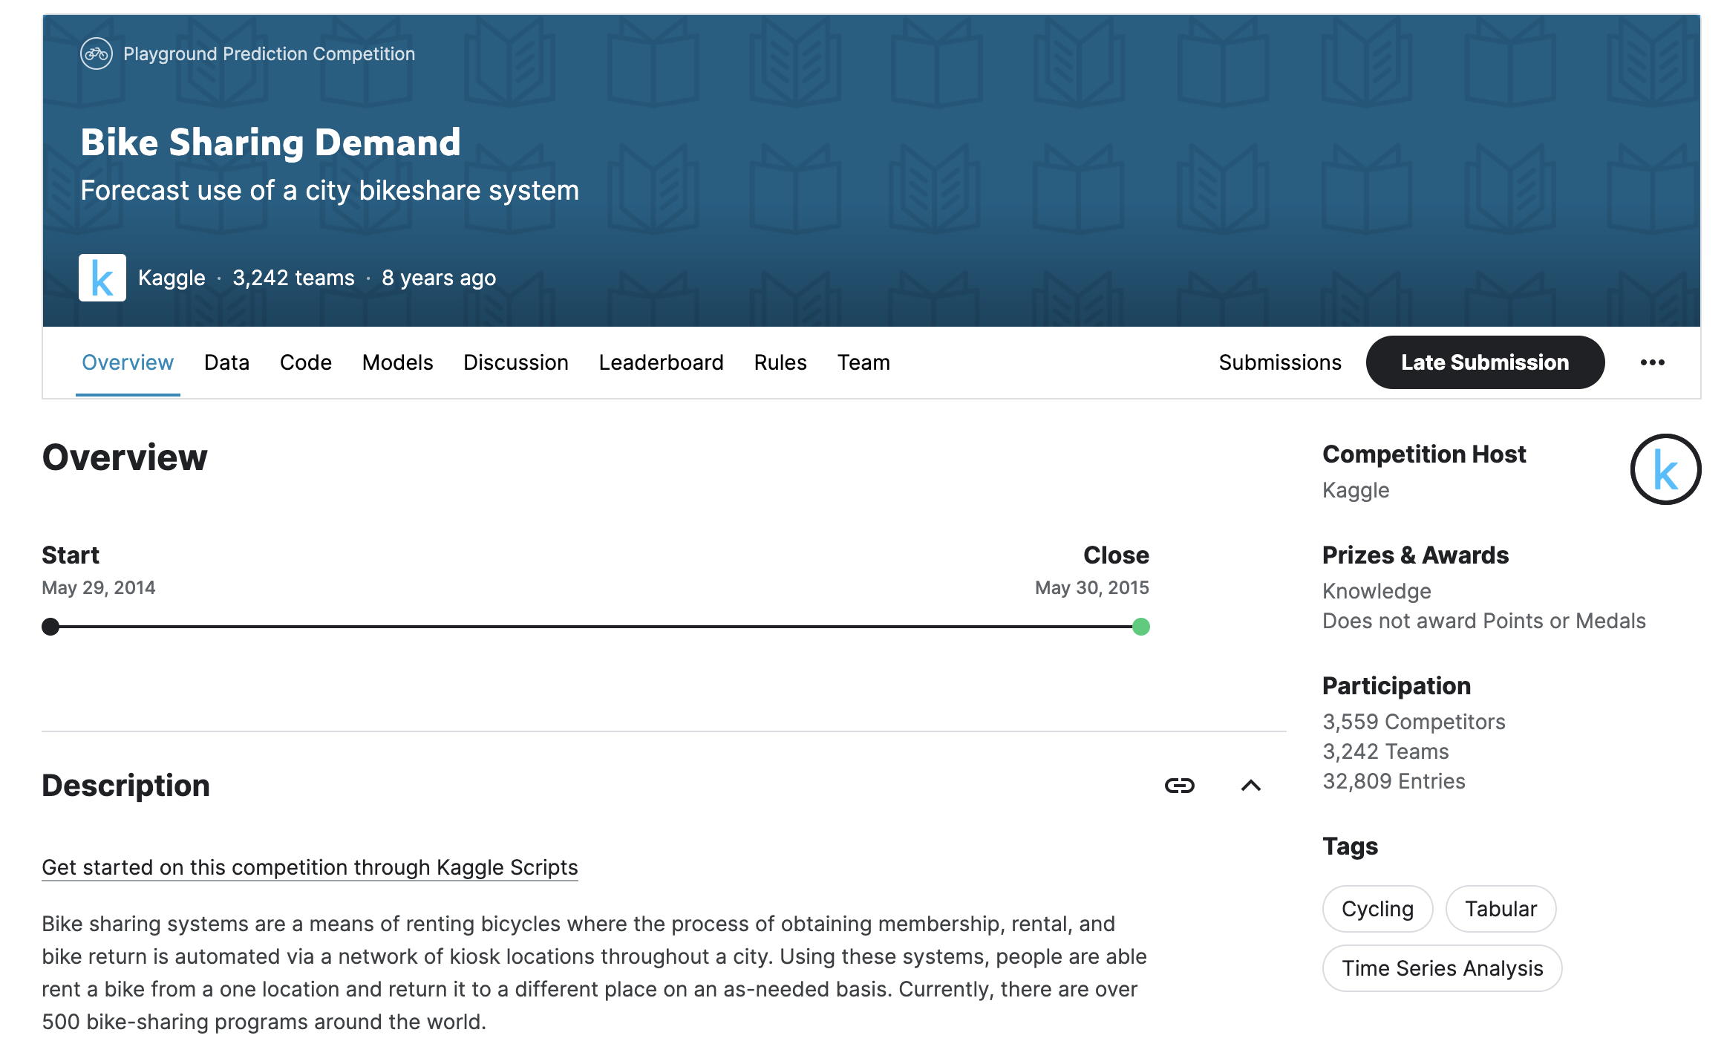Open the Code tab
This screenshot has height=1044, width=1724.
[305, 362]
